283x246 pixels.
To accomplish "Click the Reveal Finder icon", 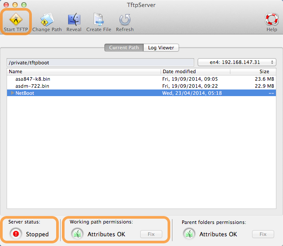I will tap(74, 19).
